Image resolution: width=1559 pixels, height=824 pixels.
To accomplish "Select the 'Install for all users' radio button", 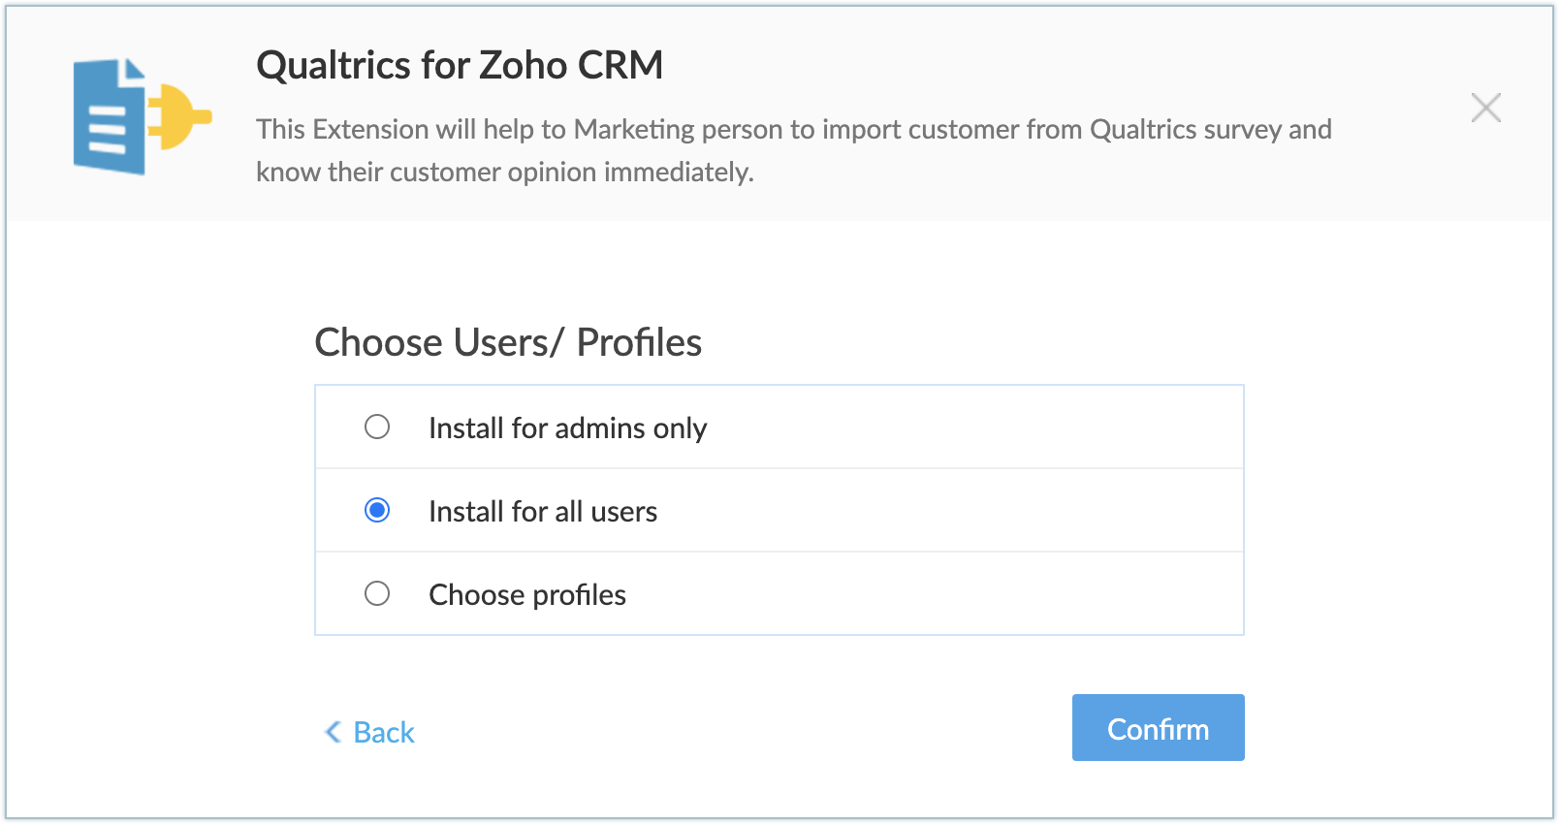I will pos(377,510).
